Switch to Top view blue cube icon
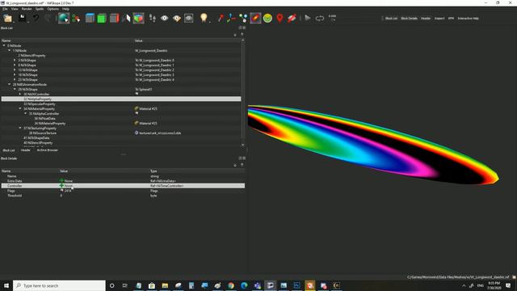Viewport: 517px width, 291px height. pos(90,18)
